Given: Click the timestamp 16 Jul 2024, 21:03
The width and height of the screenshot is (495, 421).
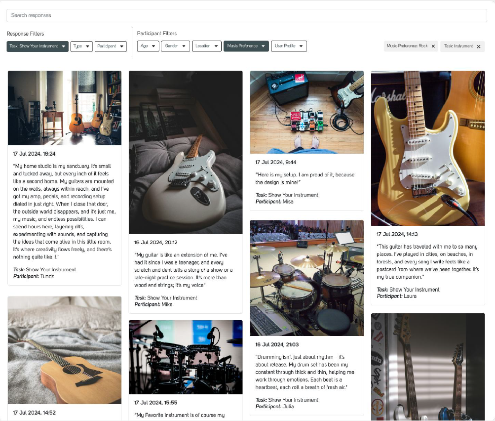Looking at the screenshot, I should [277, 344].
